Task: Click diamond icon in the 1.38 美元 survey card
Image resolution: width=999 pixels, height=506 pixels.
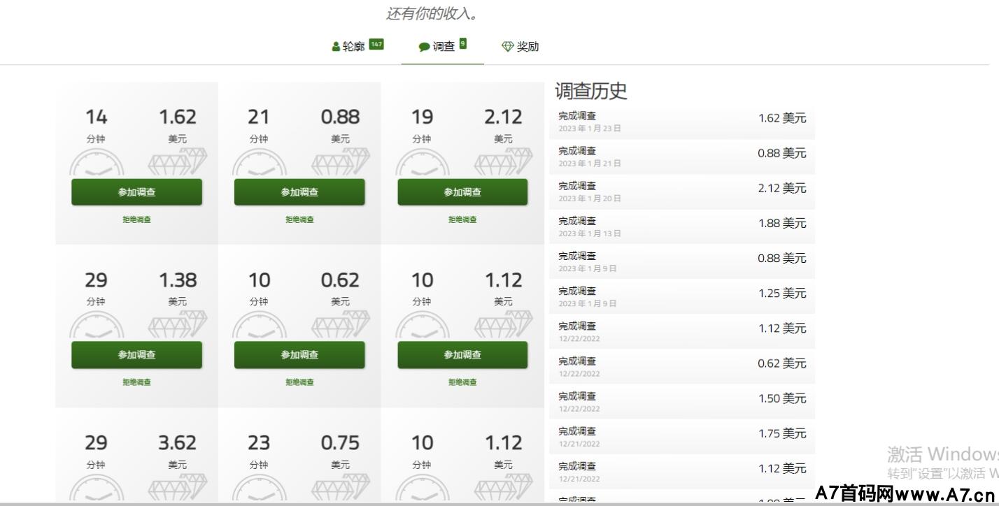Action: [x=178, y=325]
